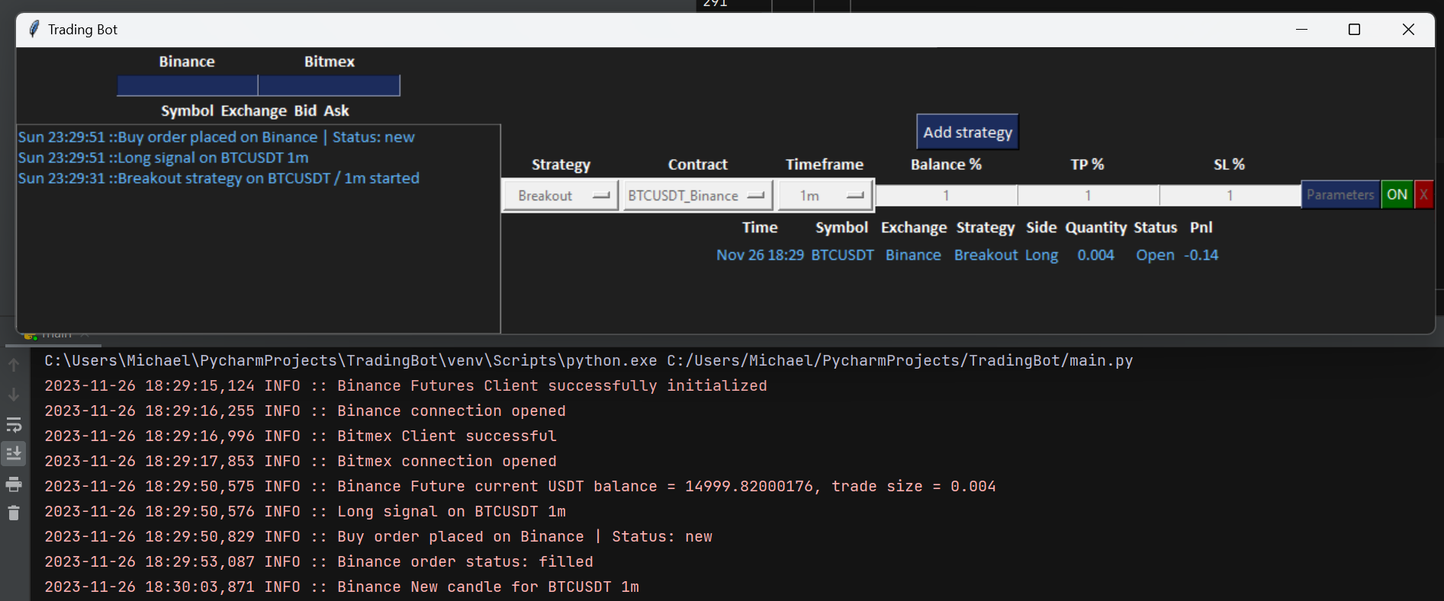Click the Strategy label above the Breakout dropdown
This screenshot has height=601, width=1444.
click(x=561, y=165)
